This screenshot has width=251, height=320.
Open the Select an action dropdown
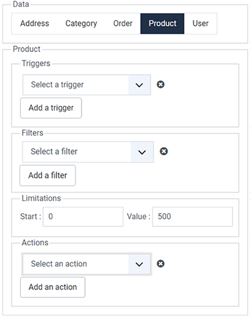pyautogui.click(x=87, y=265)
